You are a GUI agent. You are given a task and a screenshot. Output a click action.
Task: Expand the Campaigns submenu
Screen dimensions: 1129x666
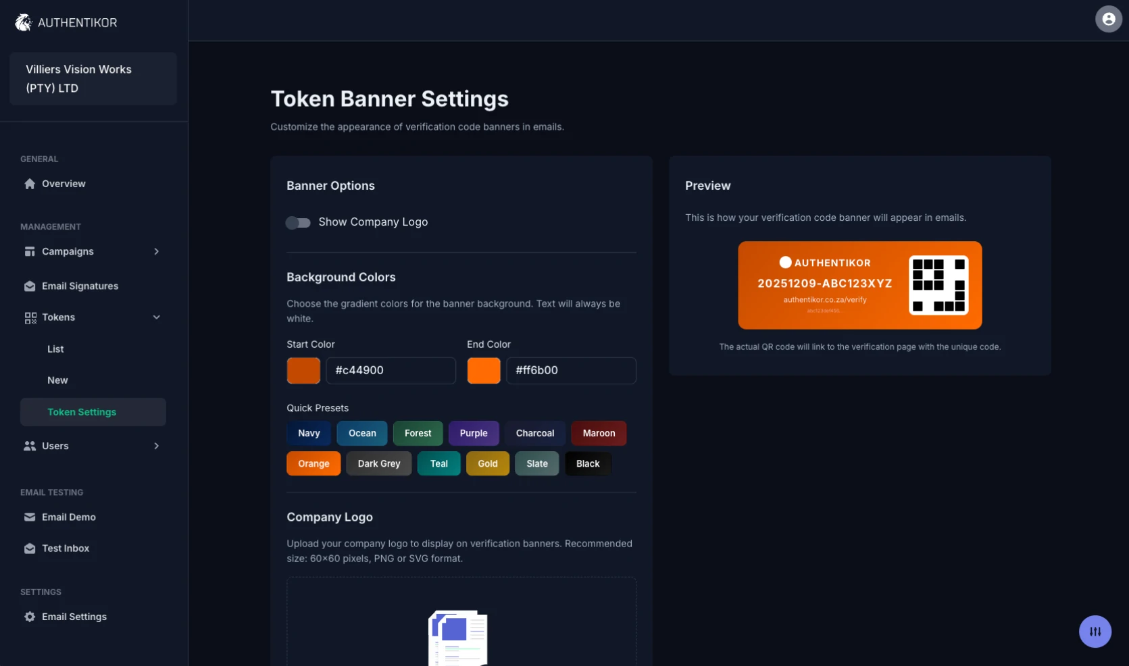[x=156, y=251]
